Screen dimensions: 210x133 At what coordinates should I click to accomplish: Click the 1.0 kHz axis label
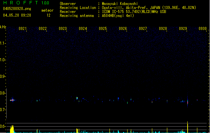pyautogui.click(x=3, y=60)
